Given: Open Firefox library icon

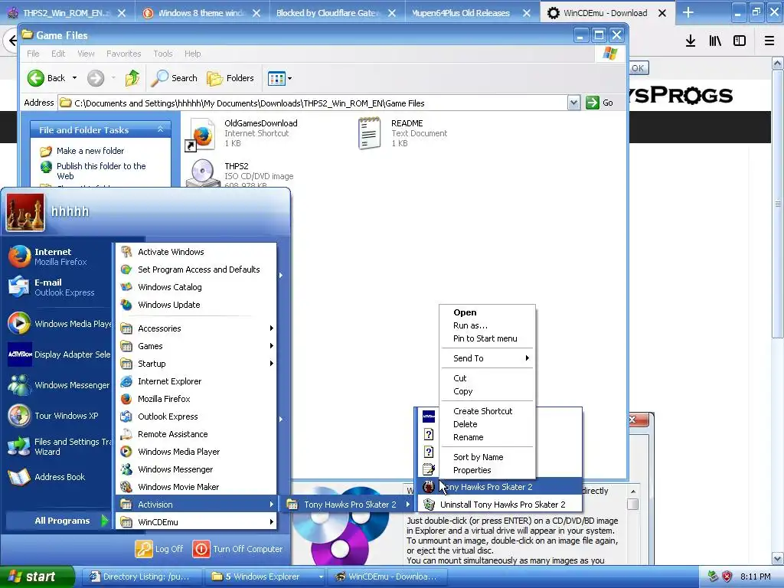Looking at the screenshot, I should (x=715, y=41).
